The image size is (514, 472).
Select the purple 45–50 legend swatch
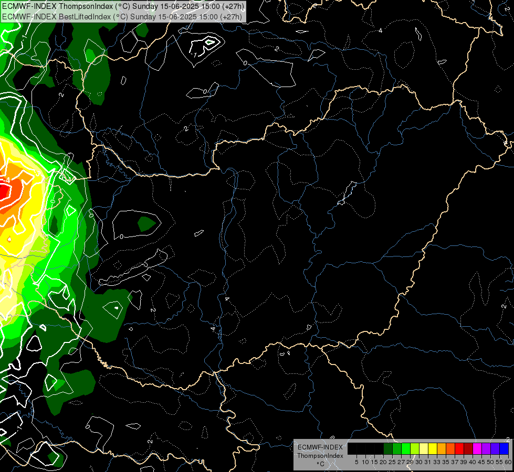point(487,448)
